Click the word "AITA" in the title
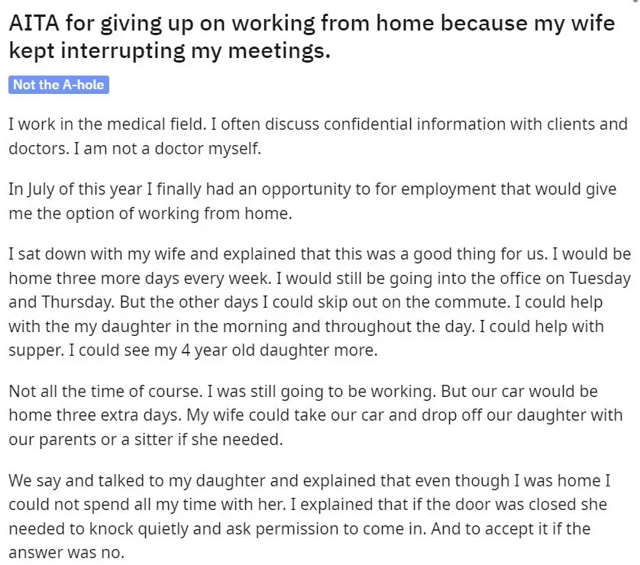The height and width of the screenshot is (565, 640). [x=34, y=23]
